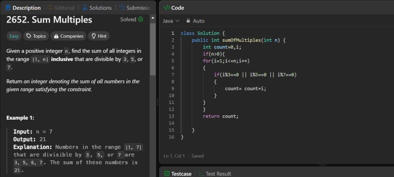Click the Editorial book icon
Image resolution: width=394 pixels, height=177 pixels.
(x=50, y=8)
